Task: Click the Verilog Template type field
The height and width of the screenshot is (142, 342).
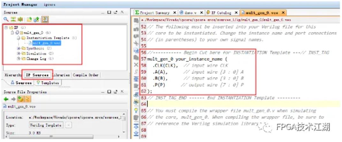Action: click(46, 125)
